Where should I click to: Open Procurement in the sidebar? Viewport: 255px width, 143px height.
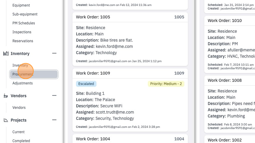[34, 74]
